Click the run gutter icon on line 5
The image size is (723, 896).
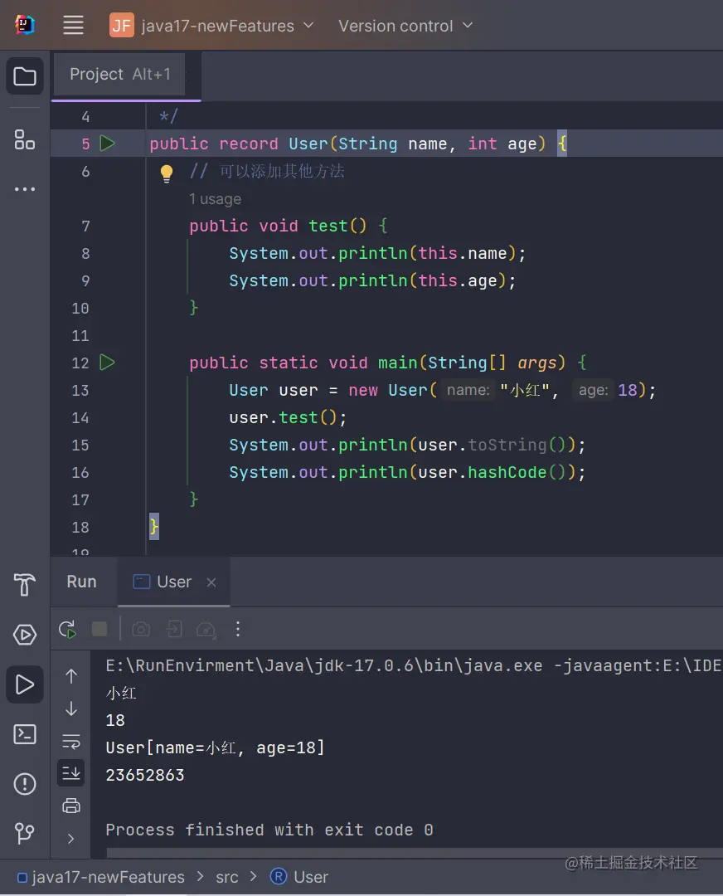click(107, 143)
